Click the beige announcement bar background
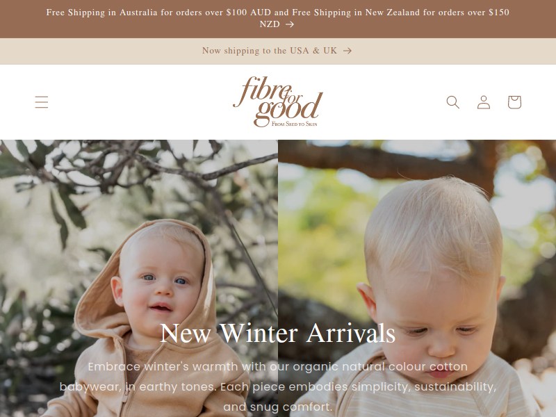Image resolution: width=556 pixels, height=417 pixels. point(106,51)
